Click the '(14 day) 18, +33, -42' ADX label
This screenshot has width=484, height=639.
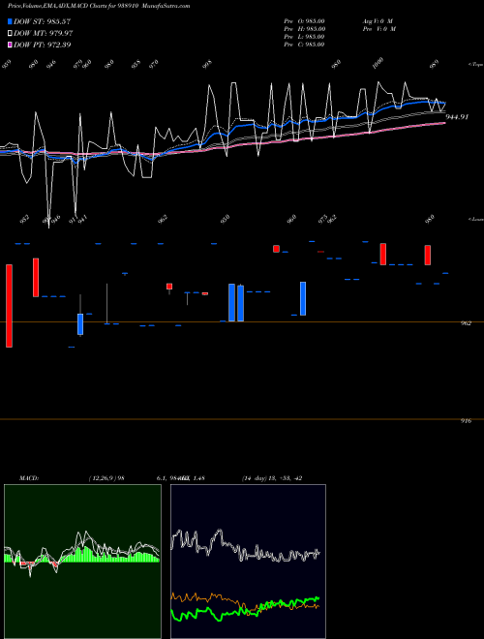coord(272,478)
